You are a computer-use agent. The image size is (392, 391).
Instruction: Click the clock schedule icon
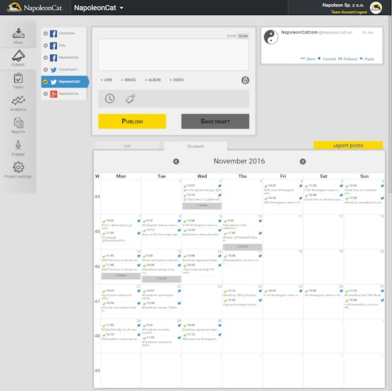(110, 99)
